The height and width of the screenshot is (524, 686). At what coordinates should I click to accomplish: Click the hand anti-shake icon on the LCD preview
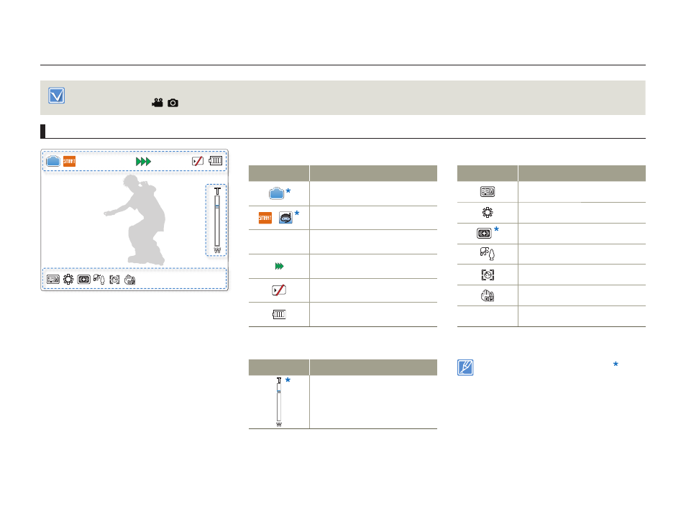pos(130,280)
